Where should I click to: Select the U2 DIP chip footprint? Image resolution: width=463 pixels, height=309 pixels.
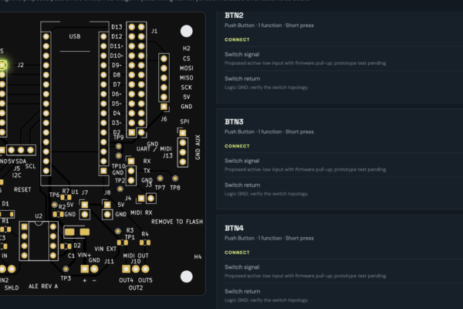(x=39, y=241)
